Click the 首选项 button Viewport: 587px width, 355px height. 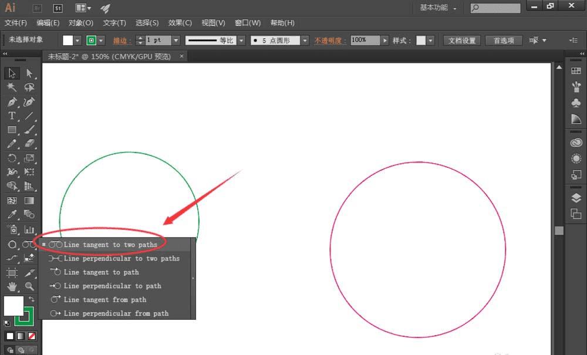tap(504, 40)
